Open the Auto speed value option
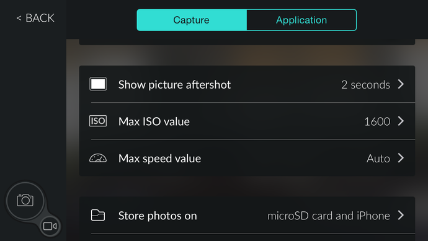Screen dimensions: 428x241 pyautogui.click(x=378, y=159)
